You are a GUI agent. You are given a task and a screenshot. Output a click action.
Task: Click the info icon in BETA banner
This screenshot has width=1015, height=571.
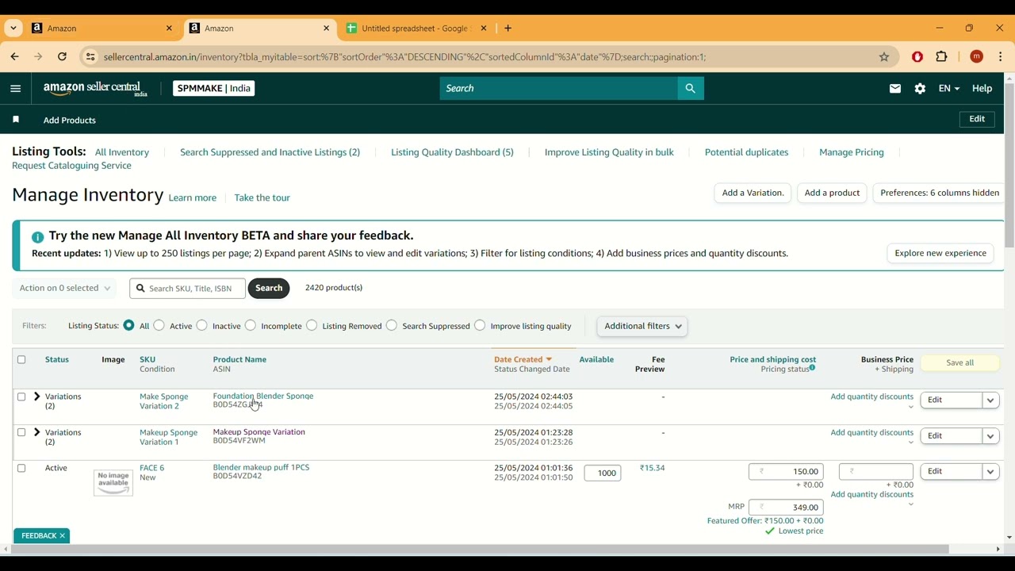(37, 237)
